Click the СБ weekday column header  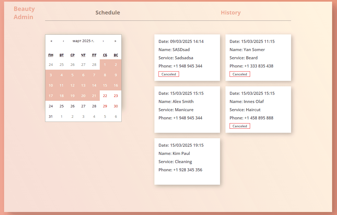click(x=105, y=55)
